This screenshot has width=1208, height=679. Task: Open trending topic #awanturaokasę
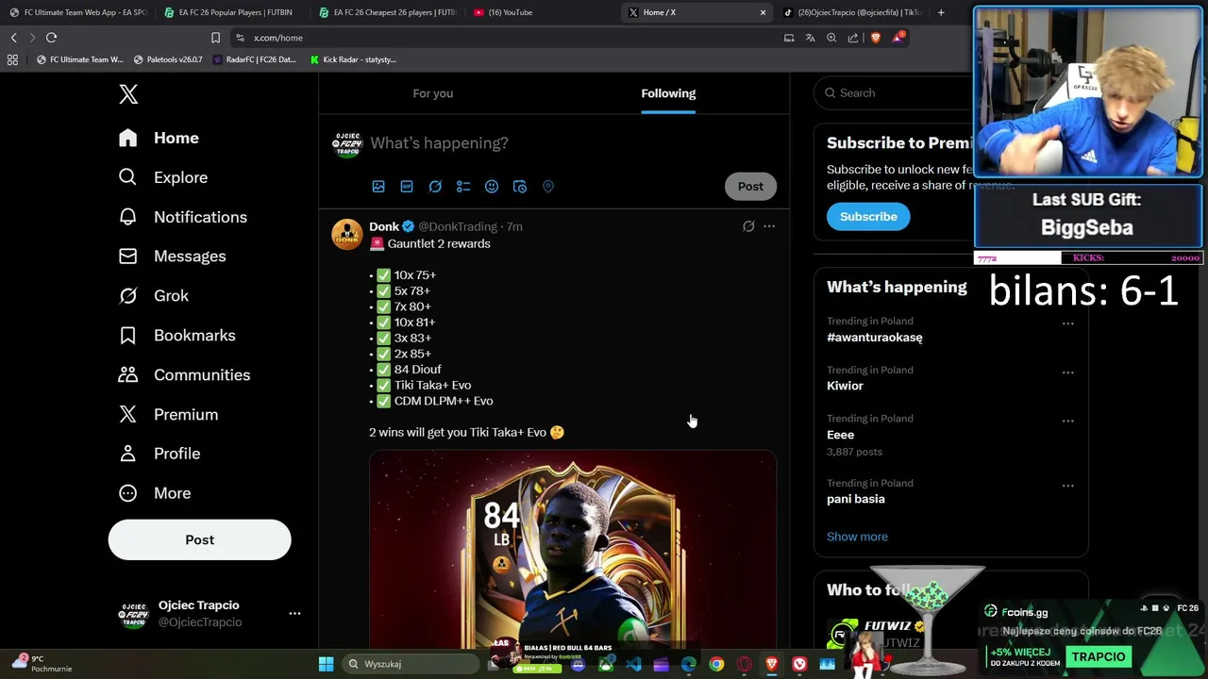tap(875, 338)
